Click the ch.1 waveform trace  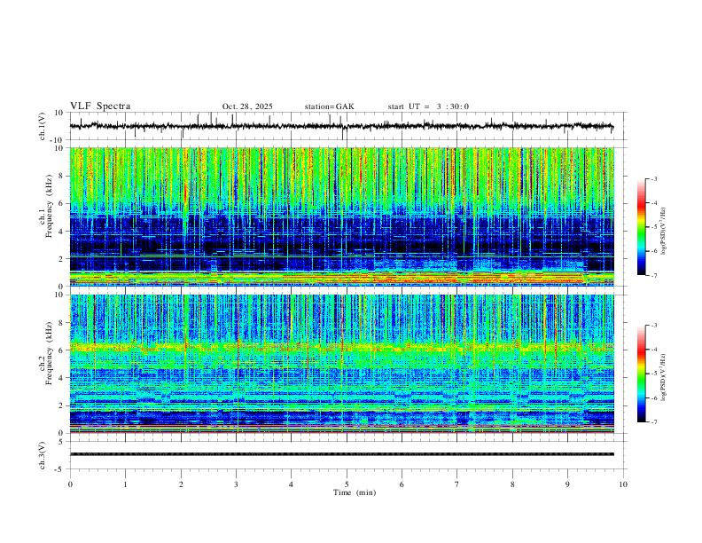[341, 126]
